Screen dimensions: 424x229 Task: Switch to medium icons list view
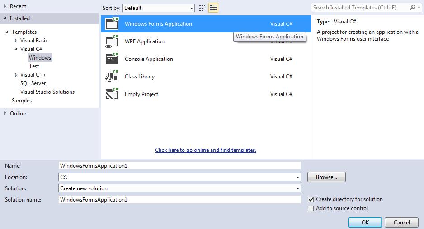tap(213, 8)
